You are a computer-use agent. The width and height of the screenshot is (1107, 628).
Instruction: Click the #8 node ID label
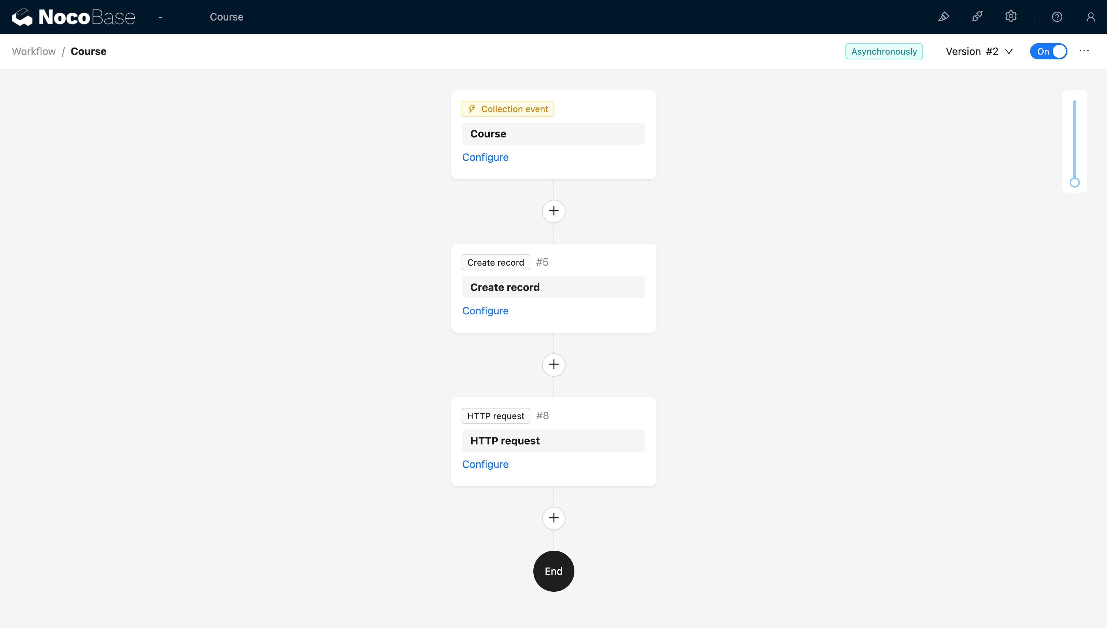pyautogui.click(x=542, y=416)
